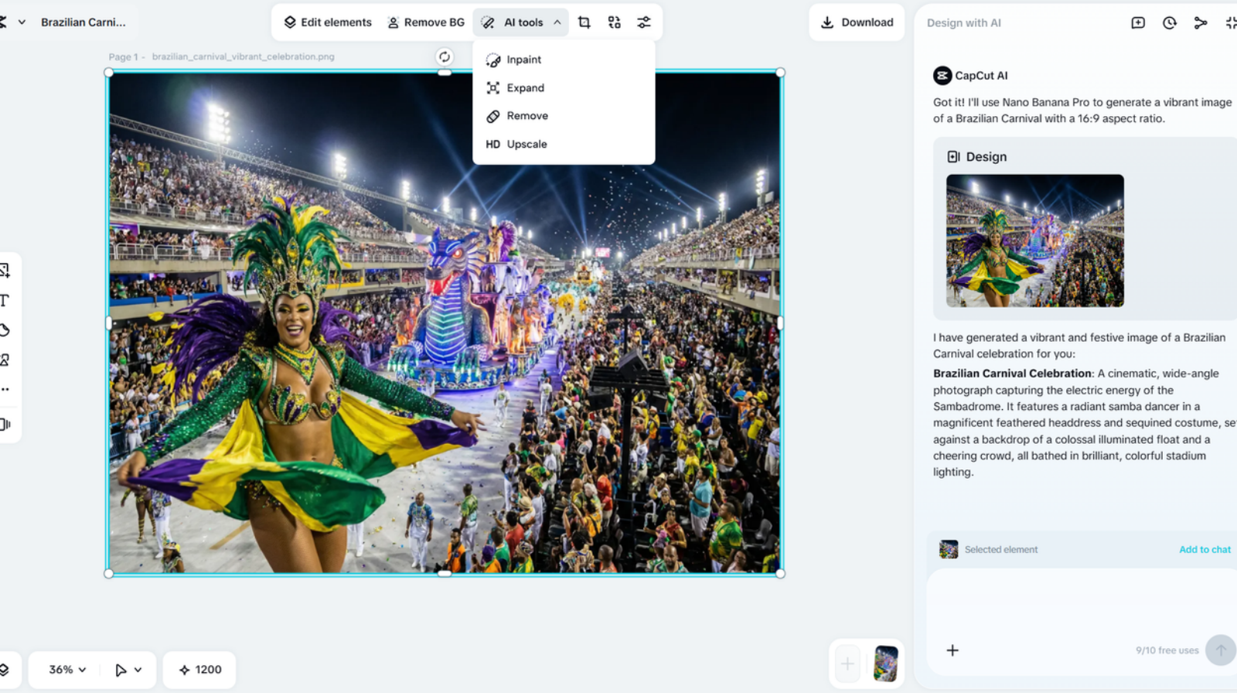Click the icon between crop and adjust
1237x693 pixels.
pyautogui.click(x=615, y=22)
